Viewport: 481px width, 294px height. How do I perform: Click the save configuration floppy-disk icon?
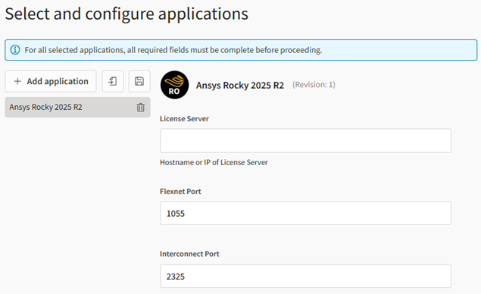[x=139, y=81]
